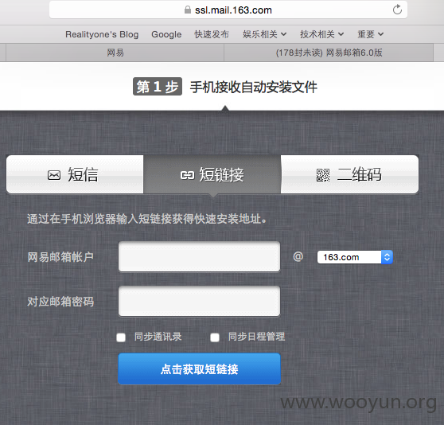Switch to the 网易 browser tab

click(115, 53)
